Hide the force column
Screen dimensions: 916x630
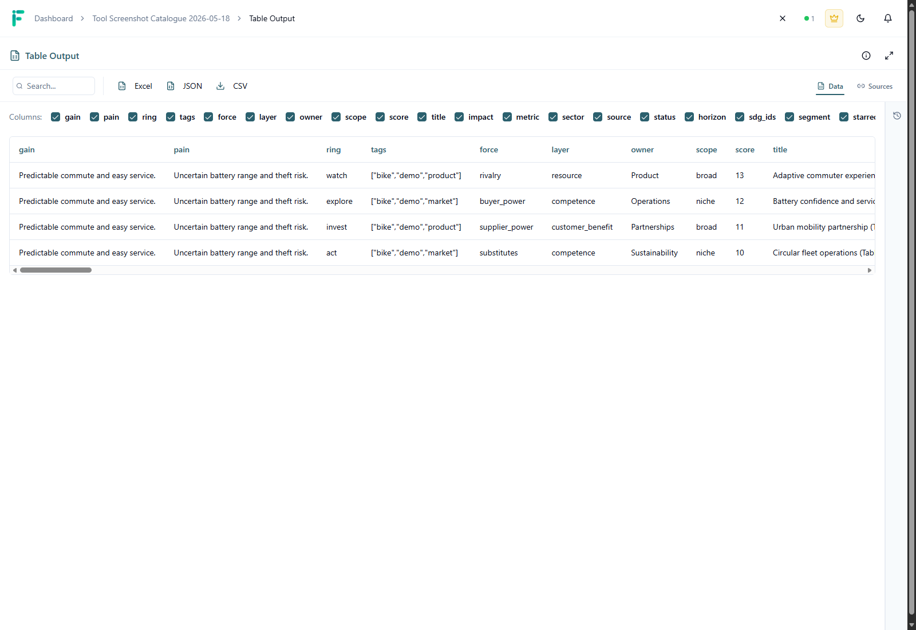click(x=208, y=117)
